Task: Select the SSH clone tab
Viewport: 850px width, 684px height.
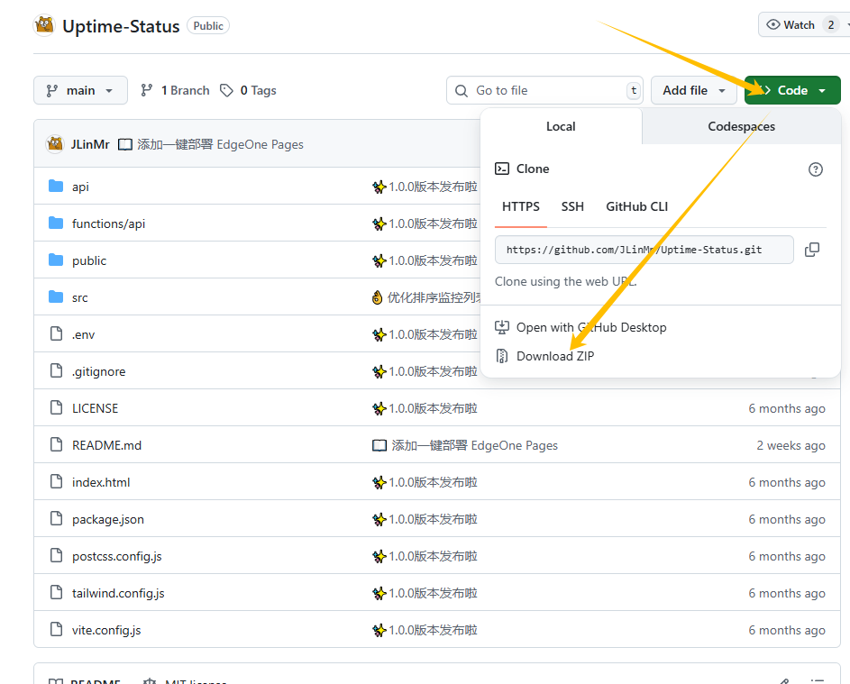Action: click(572, 206)
